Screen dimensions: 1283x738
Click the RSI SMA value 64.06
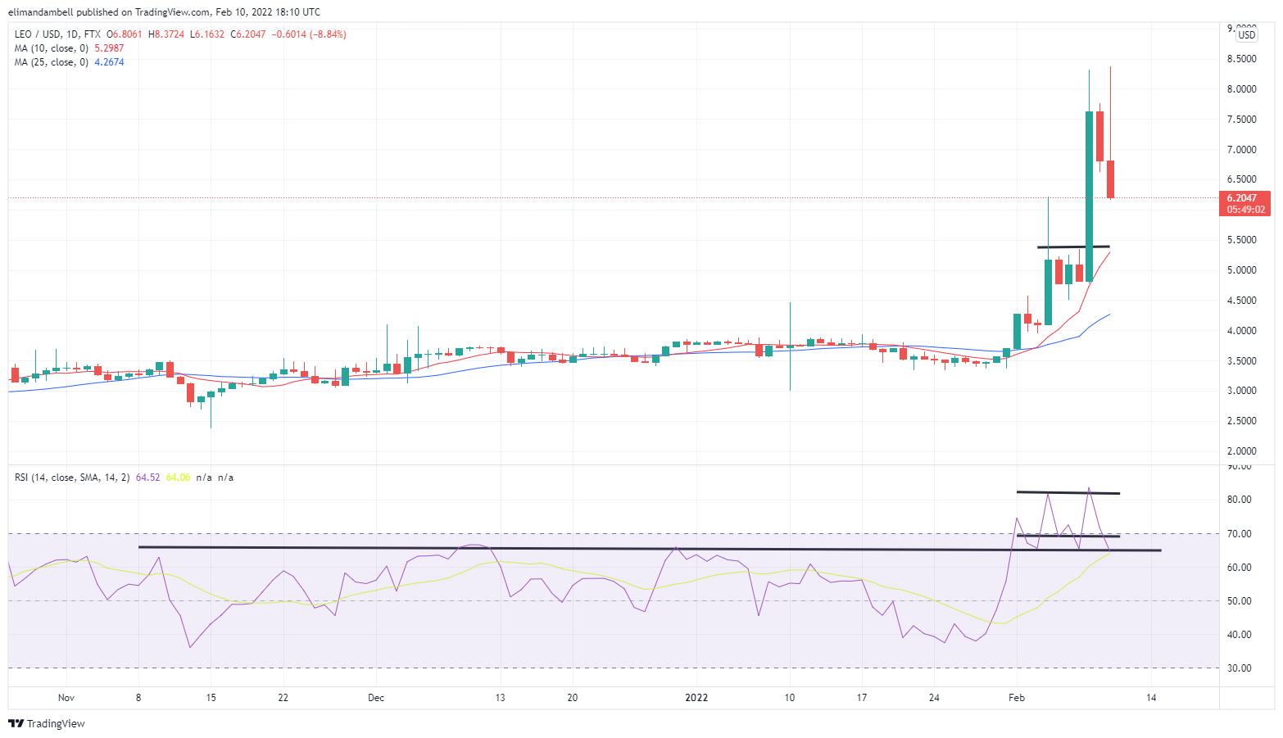click(178, 477)
